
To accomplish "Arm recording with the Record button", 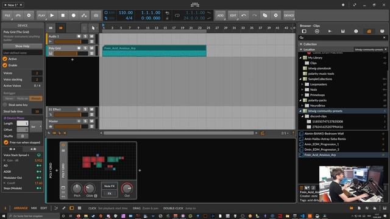I will (x=74, y=15).
